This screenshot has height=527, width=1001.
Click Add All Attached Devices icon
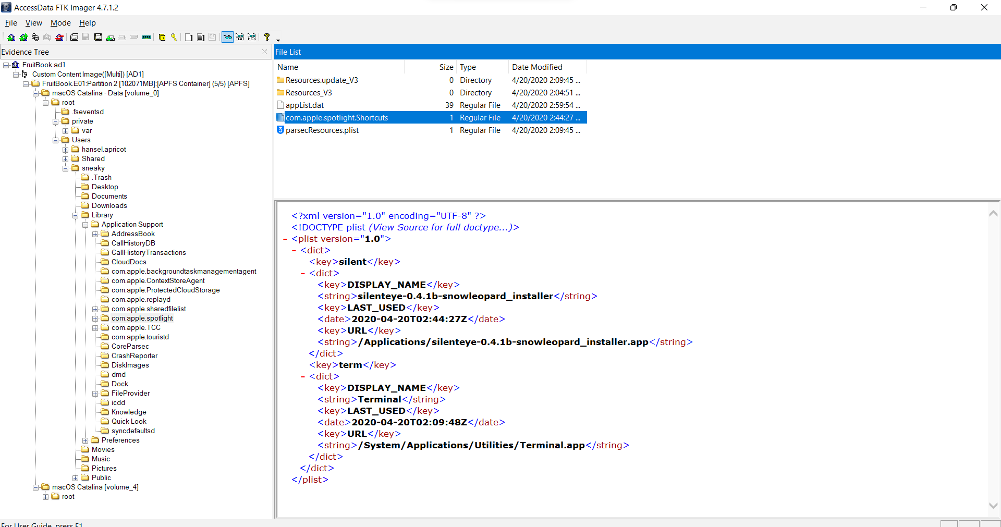tap(23, 38)
